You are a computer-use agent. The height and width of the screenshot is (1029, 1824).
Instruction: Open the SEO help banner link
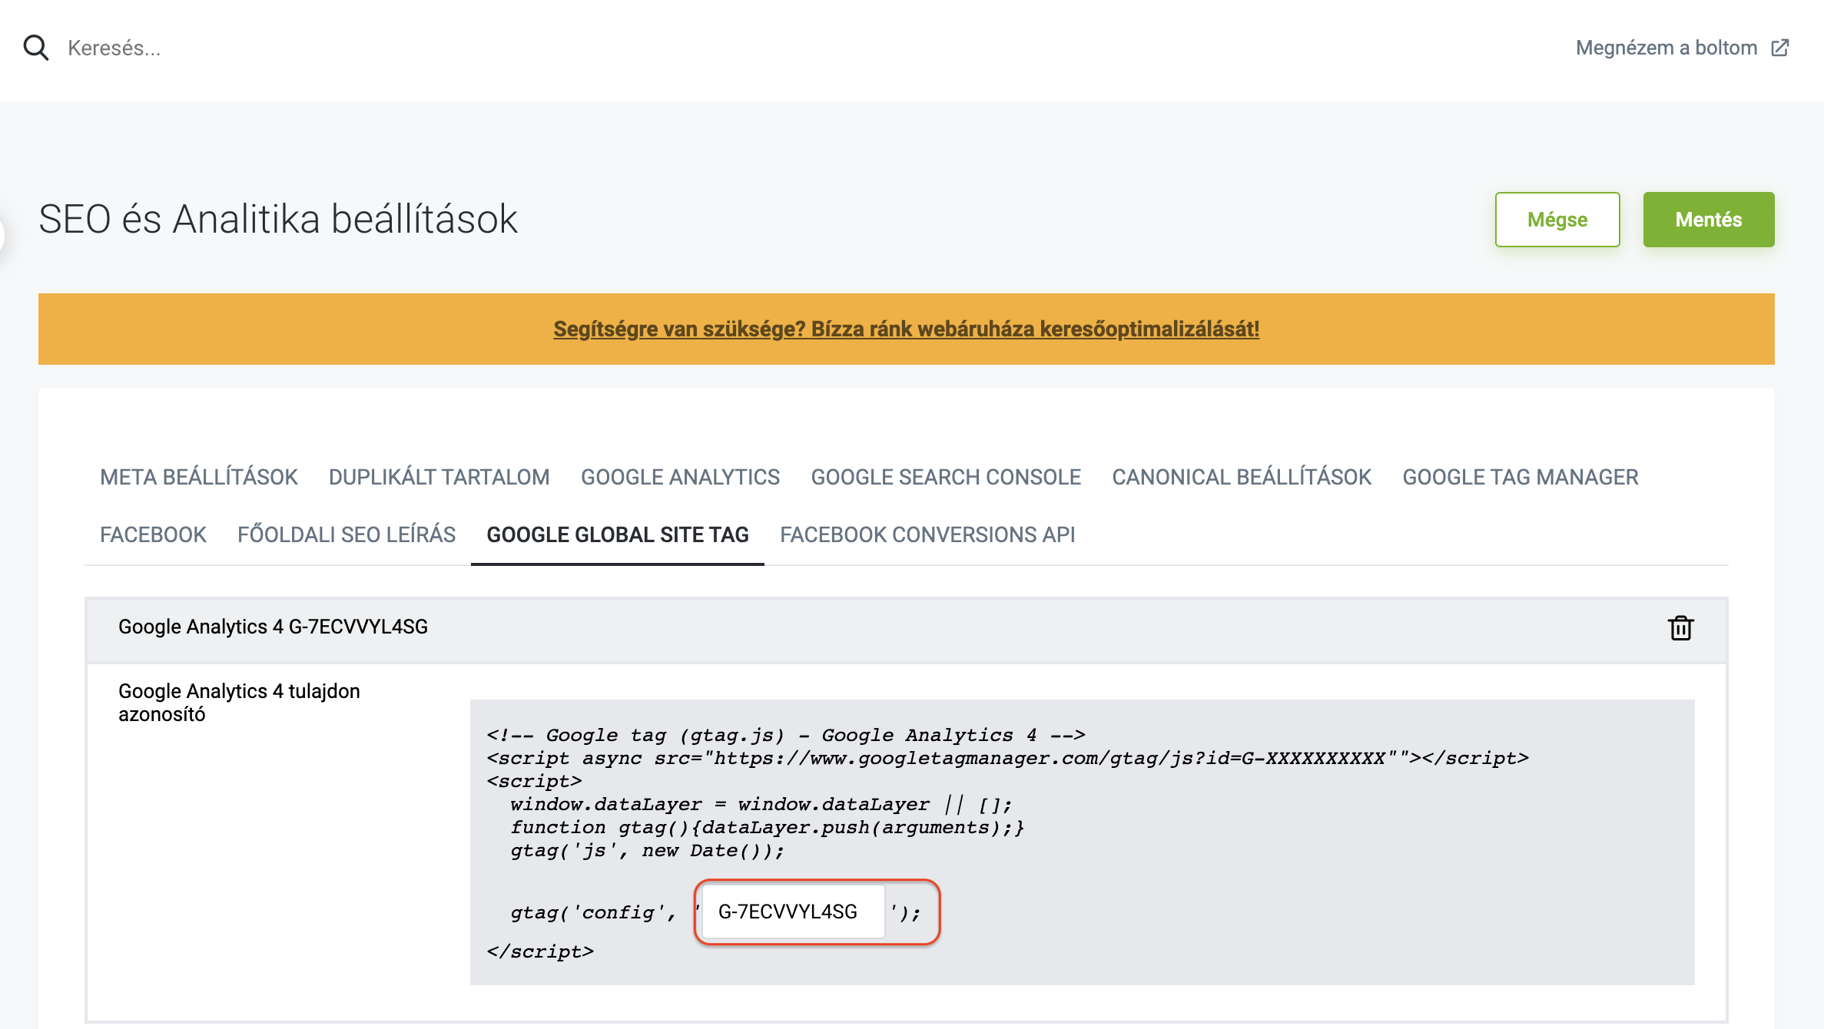coord(907,329)
